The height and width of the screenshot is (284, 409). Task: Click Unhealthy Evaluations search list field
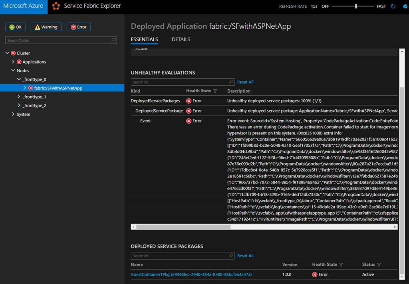(x=182, y=82)
